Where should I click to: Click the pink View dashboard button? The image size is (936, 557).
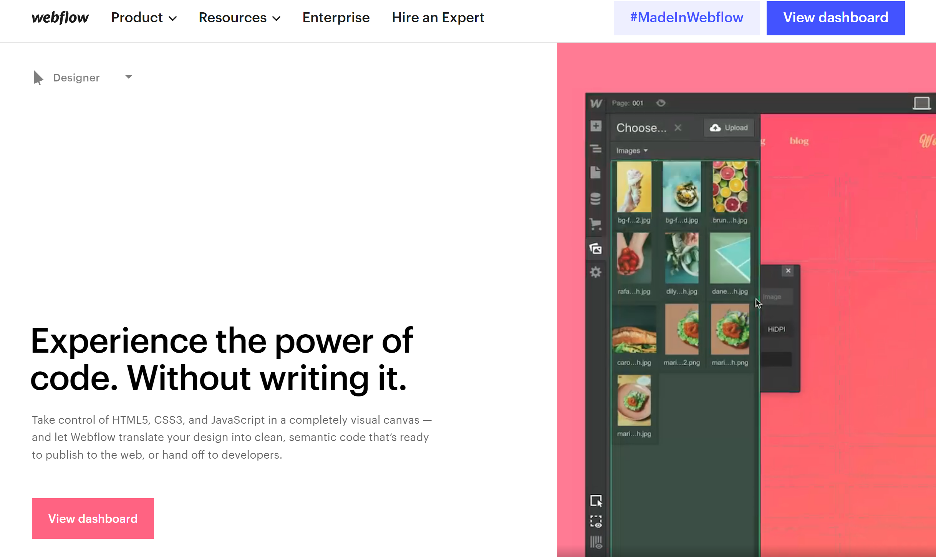click(93, 518)
